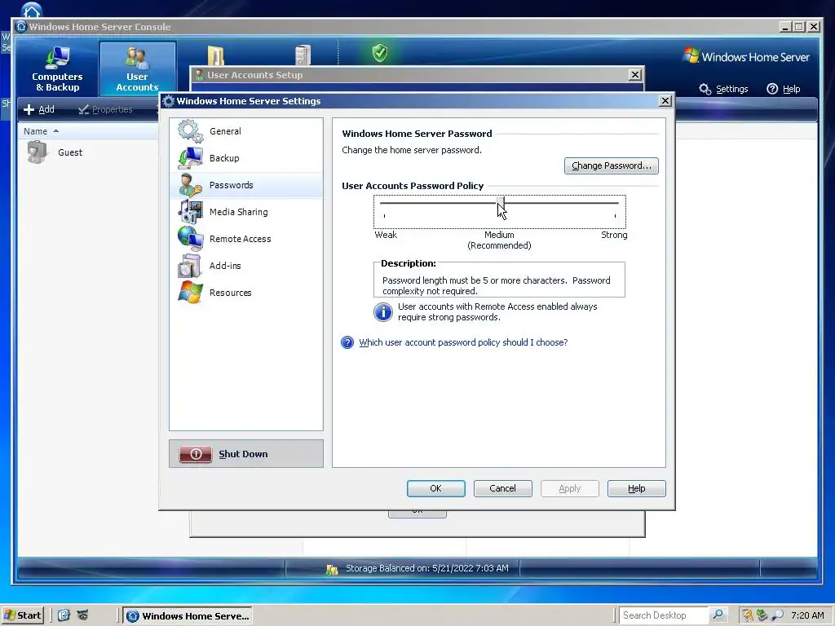
Task: Click the Properties toolbar button
Action: pyautogui.click(x=105, y=109)
